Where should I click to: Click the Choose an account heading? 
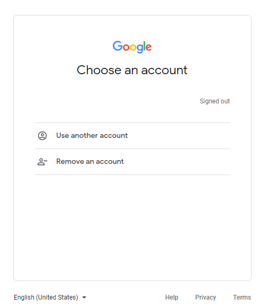(x=132, y=70)
